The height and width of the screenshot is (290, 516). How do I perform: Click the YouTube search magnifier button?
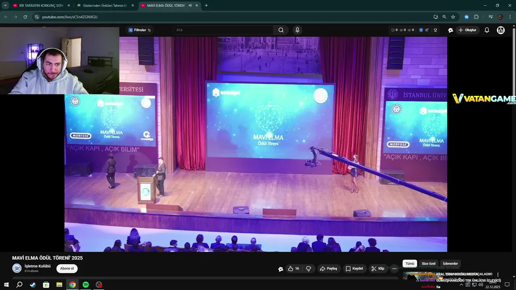click(x=281, y=30)
